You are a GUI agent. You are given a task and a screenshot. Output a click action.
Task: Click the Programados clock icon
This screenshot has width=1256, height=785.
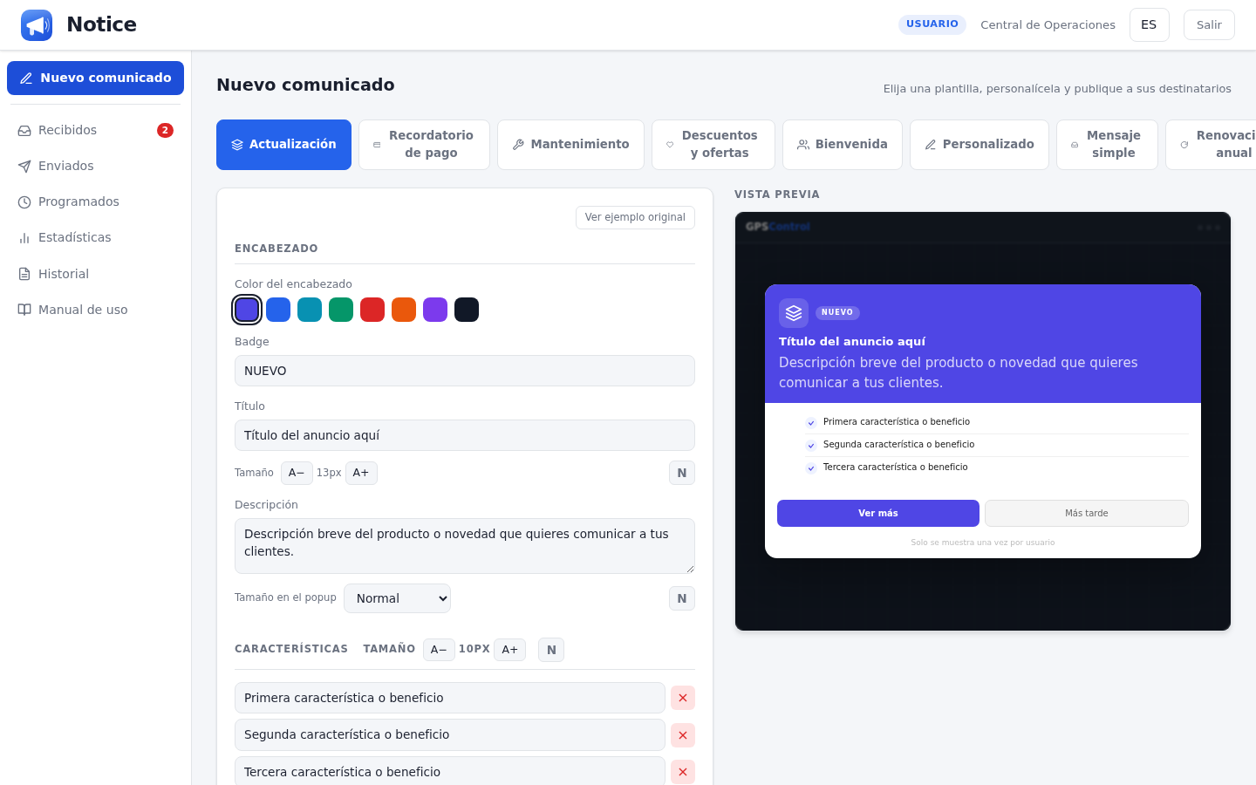click(x=24, y=202)
